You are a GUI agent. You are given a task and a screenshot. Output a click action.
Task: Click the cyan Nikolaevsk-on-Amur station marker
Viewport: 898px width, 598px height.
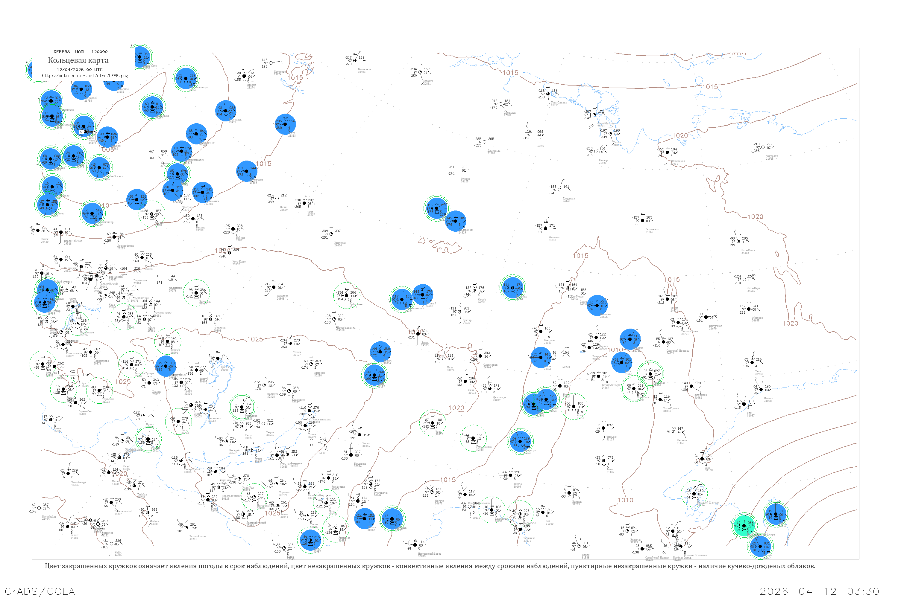(x=744, y=526)
